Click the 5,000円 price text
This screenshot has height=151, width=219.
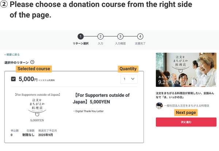click(x=28, y=79)
